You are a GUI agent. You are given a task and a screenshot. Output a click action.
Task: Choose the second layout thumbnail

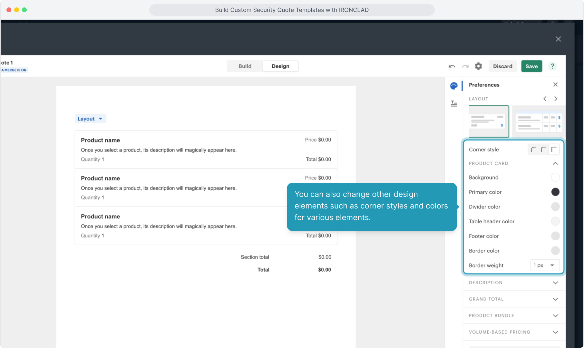click(x=538, y=121)
